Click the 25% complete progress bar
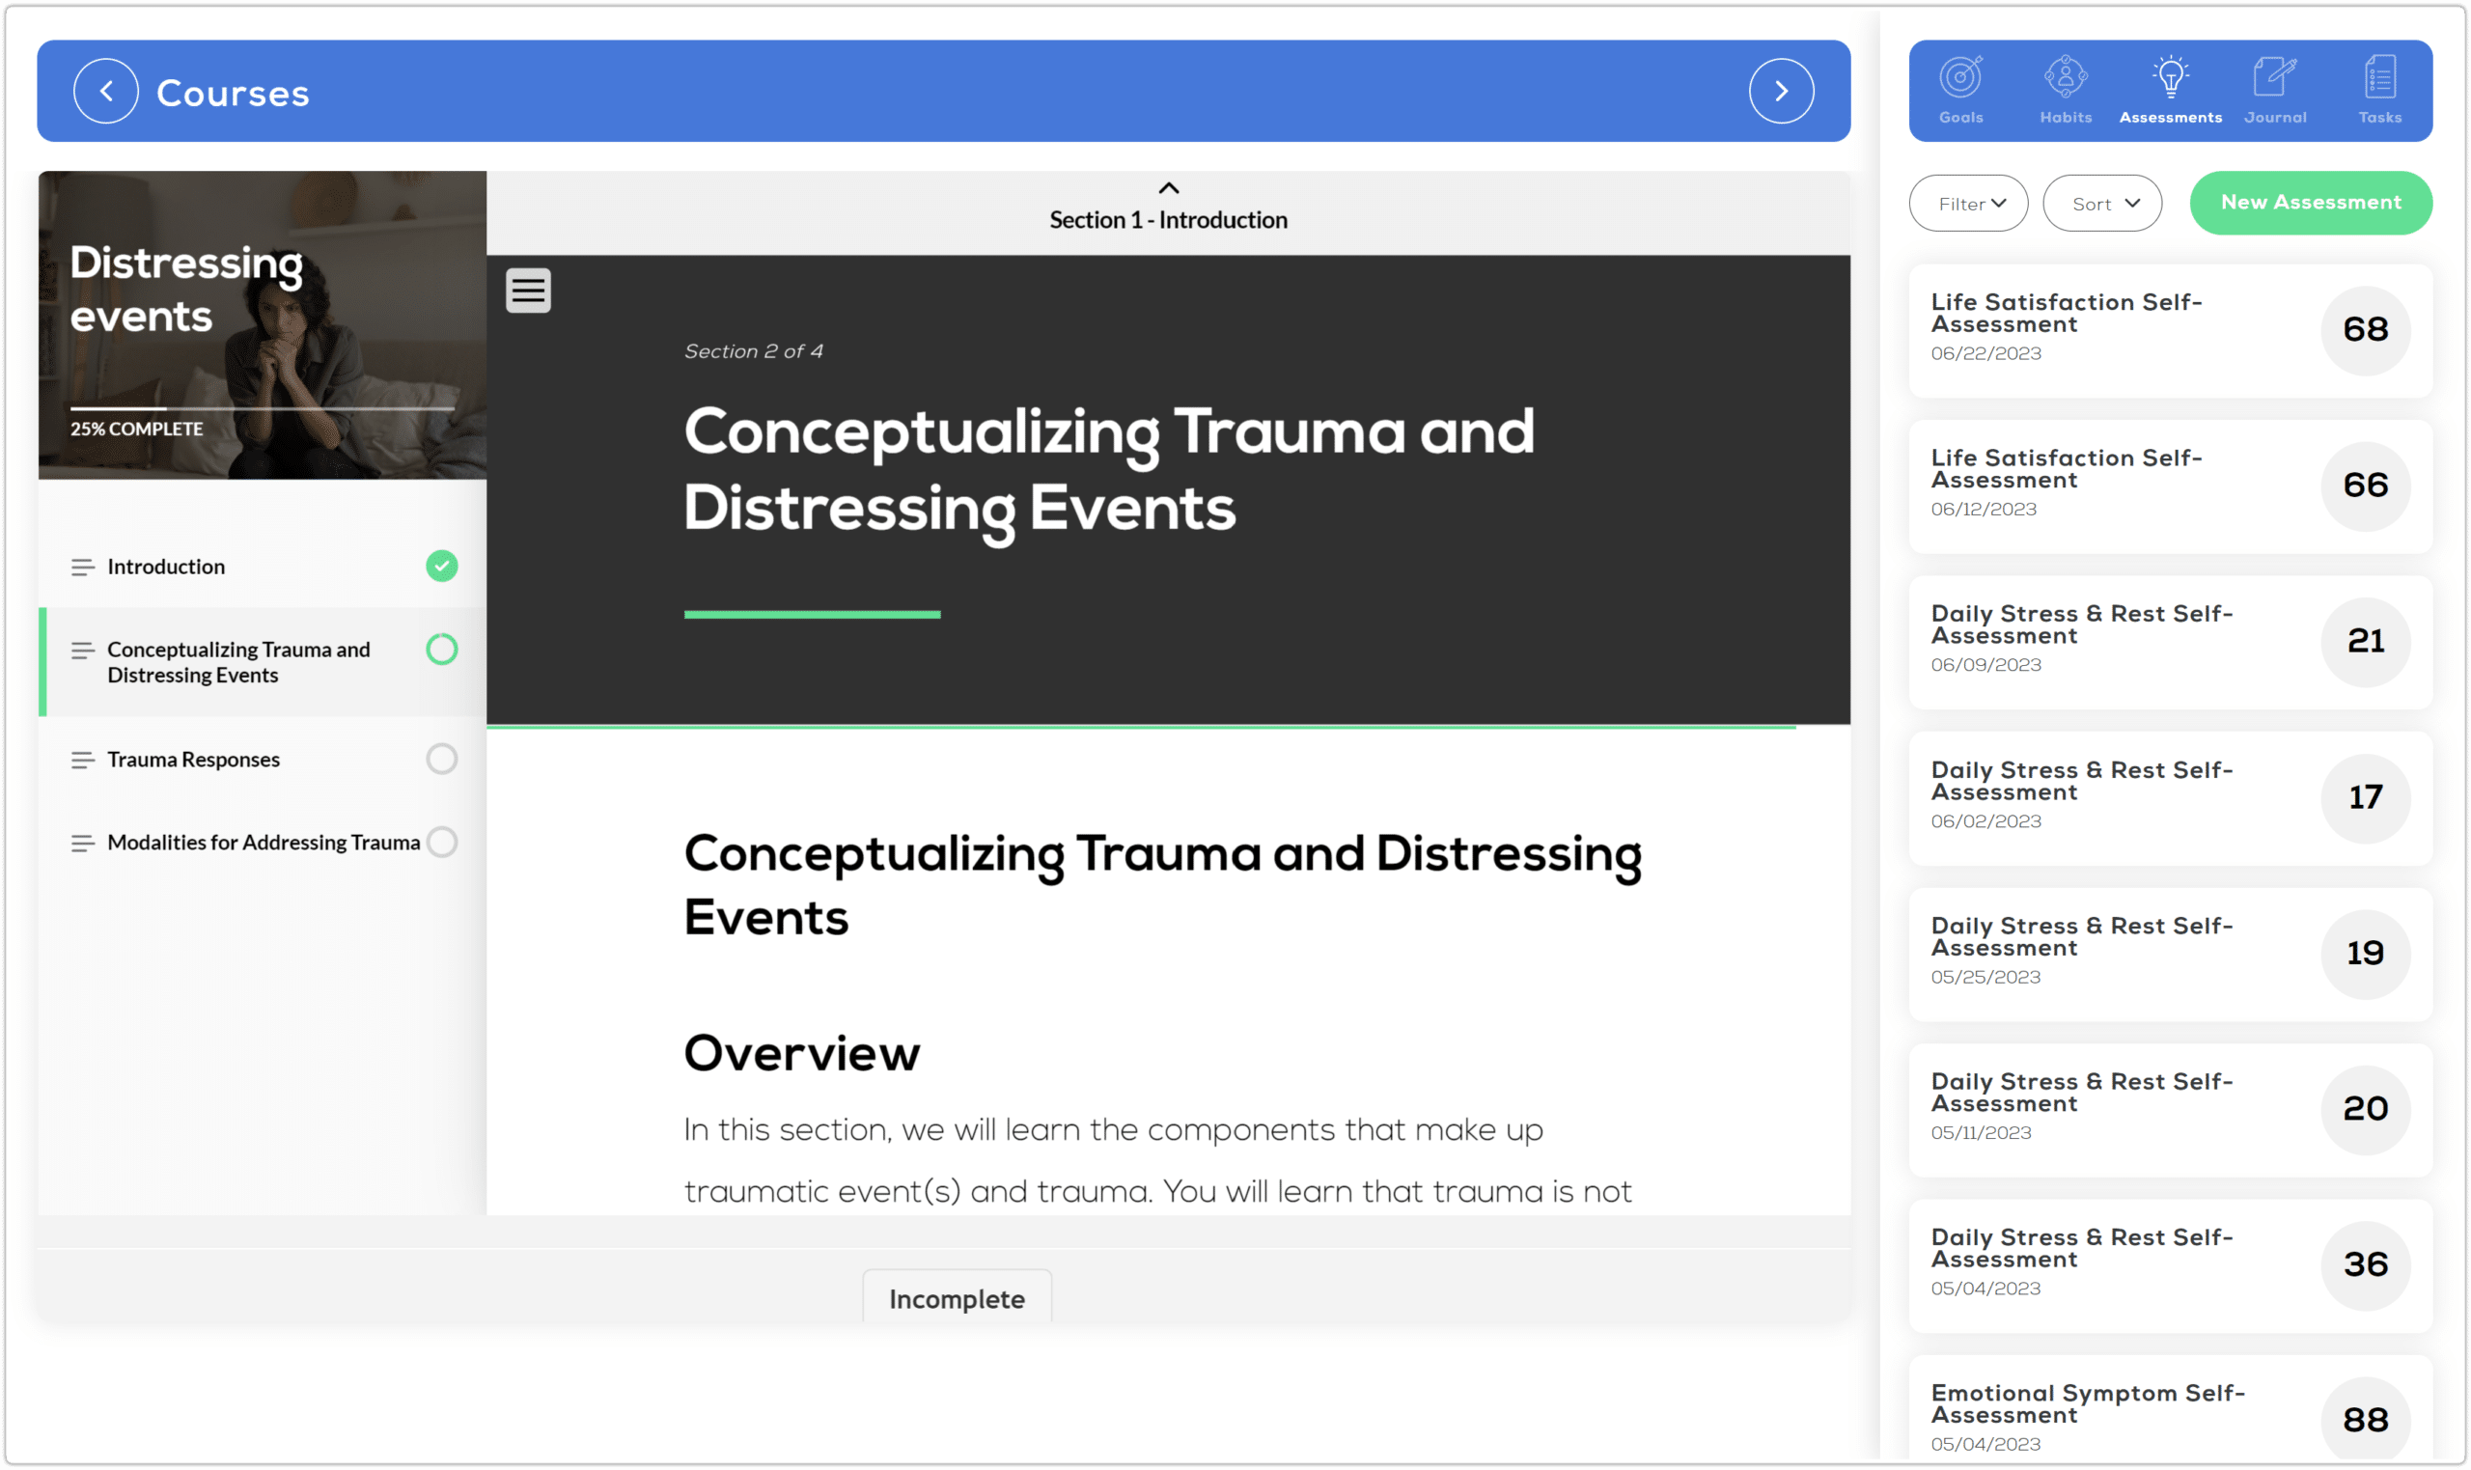 [262, 408]
